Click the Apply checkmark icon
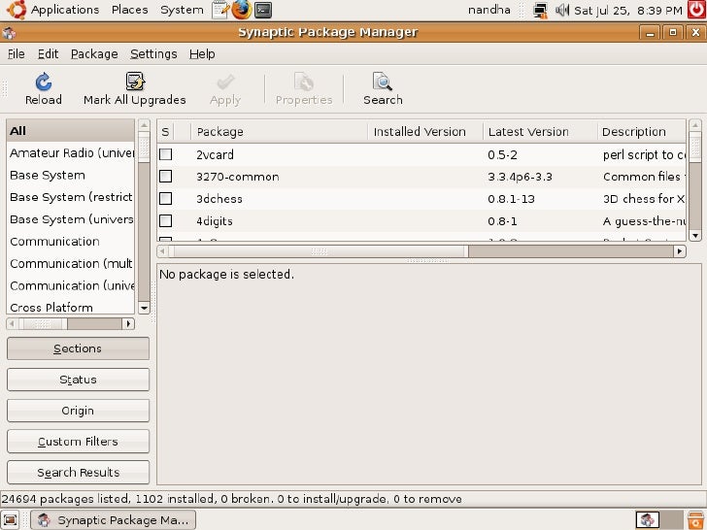The height and width of the screenshot is (530, 707). [225, 82]
